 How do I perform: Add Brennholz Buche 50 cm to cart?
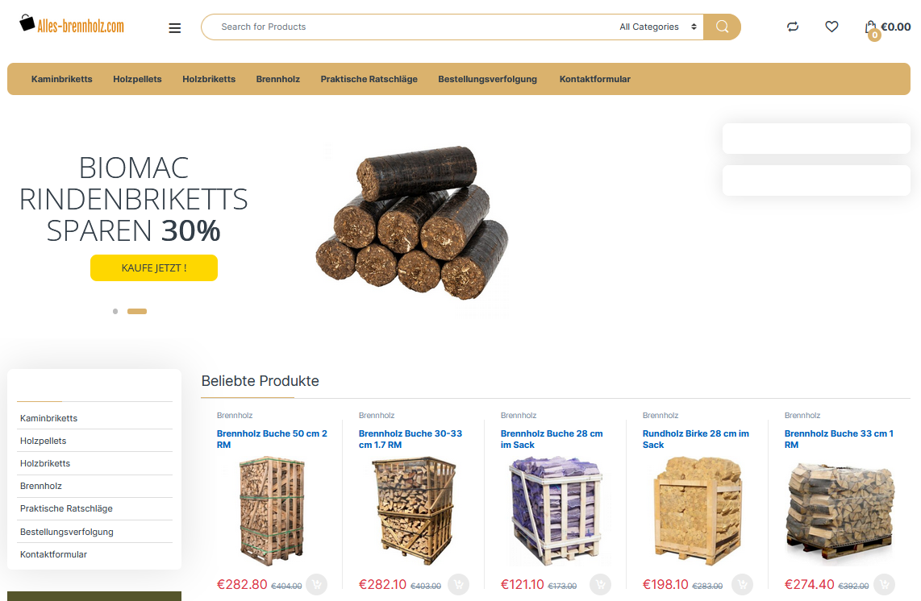click(317, 585)
